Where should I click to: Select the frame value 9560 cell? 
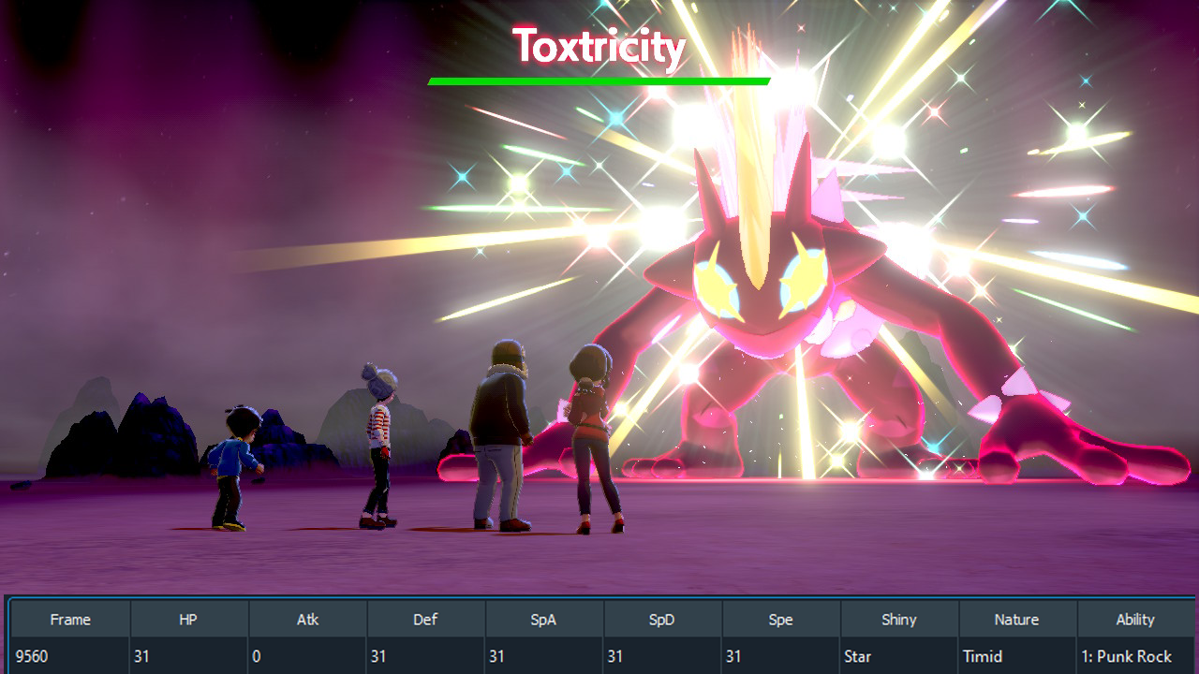pos(70,656)
